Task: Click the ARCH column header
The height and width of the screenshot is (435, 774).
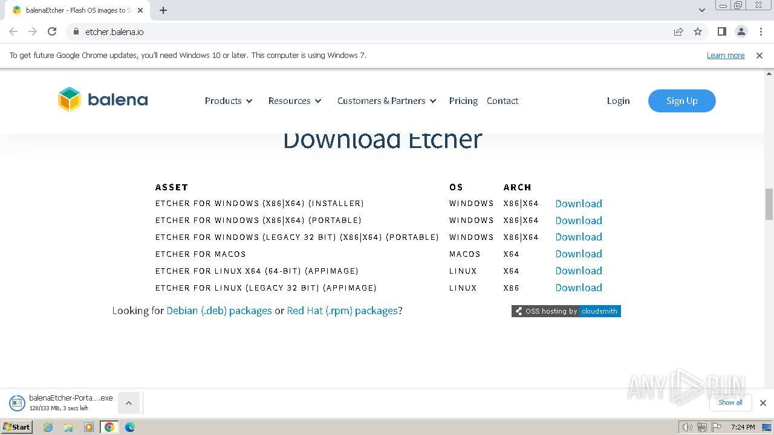Action: pos(517,187)
